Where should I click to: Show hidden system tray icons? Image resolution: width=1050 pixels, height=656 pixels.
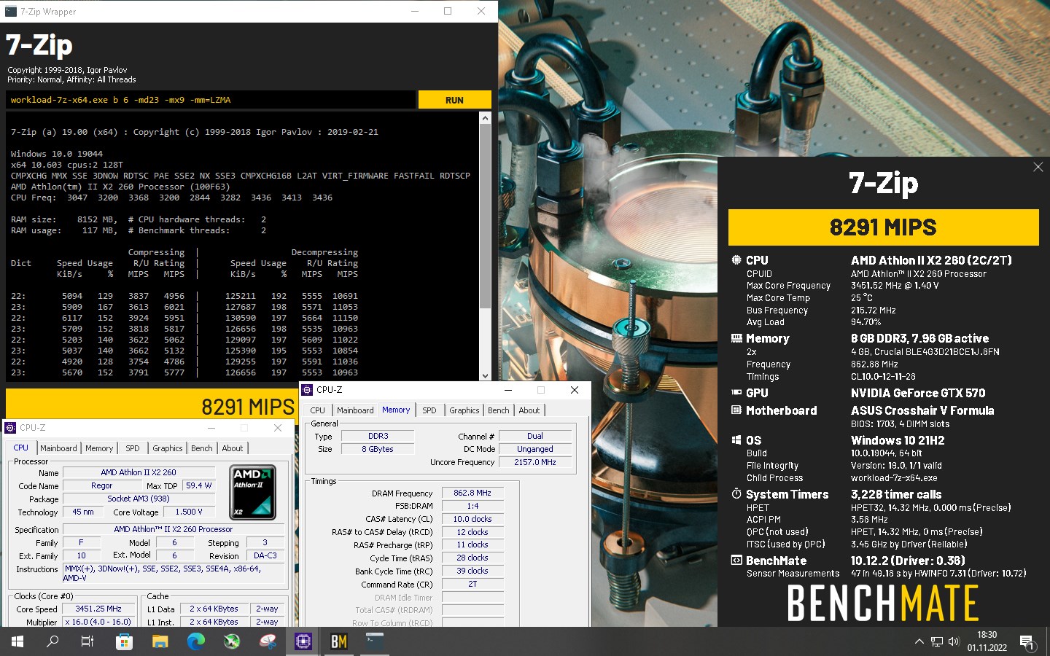click(919, 641)
